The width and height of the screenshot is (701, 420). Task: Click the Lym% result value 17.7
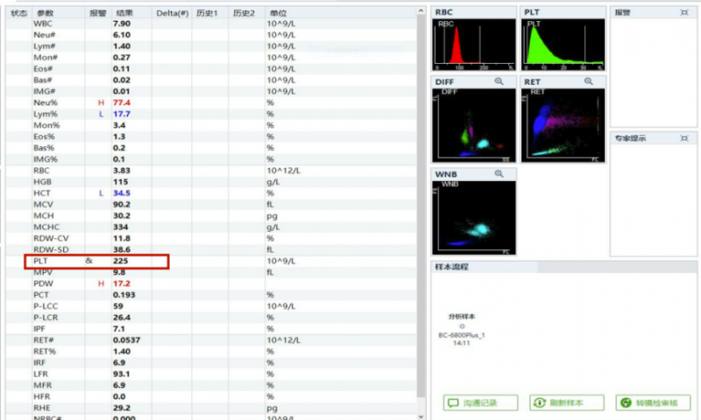122,114
